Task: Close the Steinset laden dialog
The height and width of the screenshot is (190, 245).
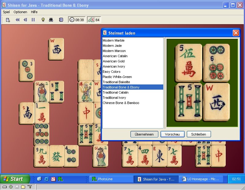Action: (x=236, y=33)
